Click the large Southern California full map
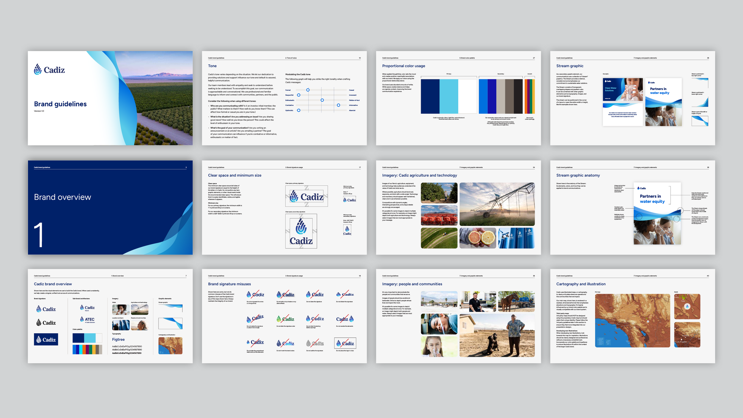 pyautogui.click(x=632, y=321)
